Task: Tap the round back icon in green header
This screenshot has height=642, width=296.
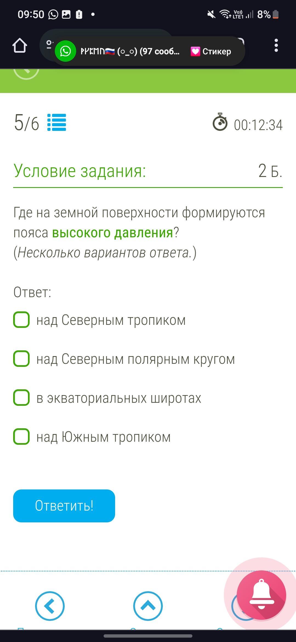Action: coord(26,72)
